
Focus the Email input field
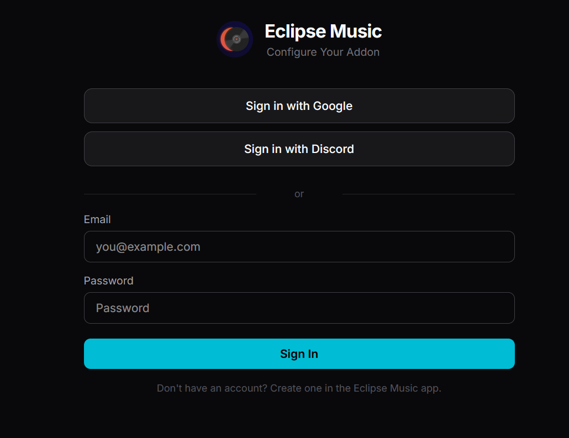(299, 247)
